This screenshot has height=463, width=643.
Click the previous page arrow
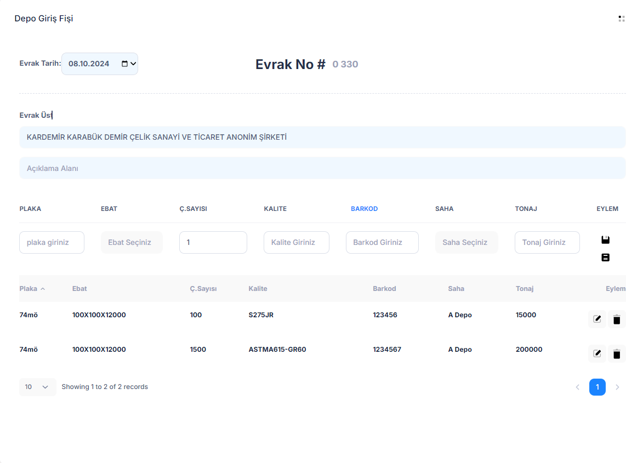(577, 387)
